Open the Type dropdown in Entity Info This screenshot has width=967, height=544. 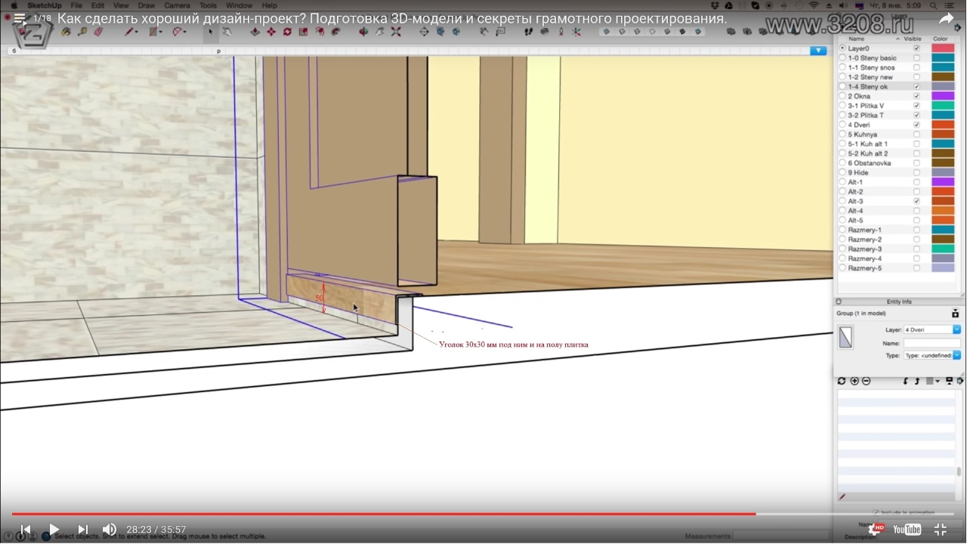pos(956,355)
